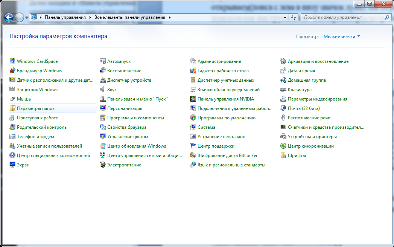Click the Центр обновления Windows icon
Image resolution: width=394 pixels, height=247 pixels.
pos(103,146)
